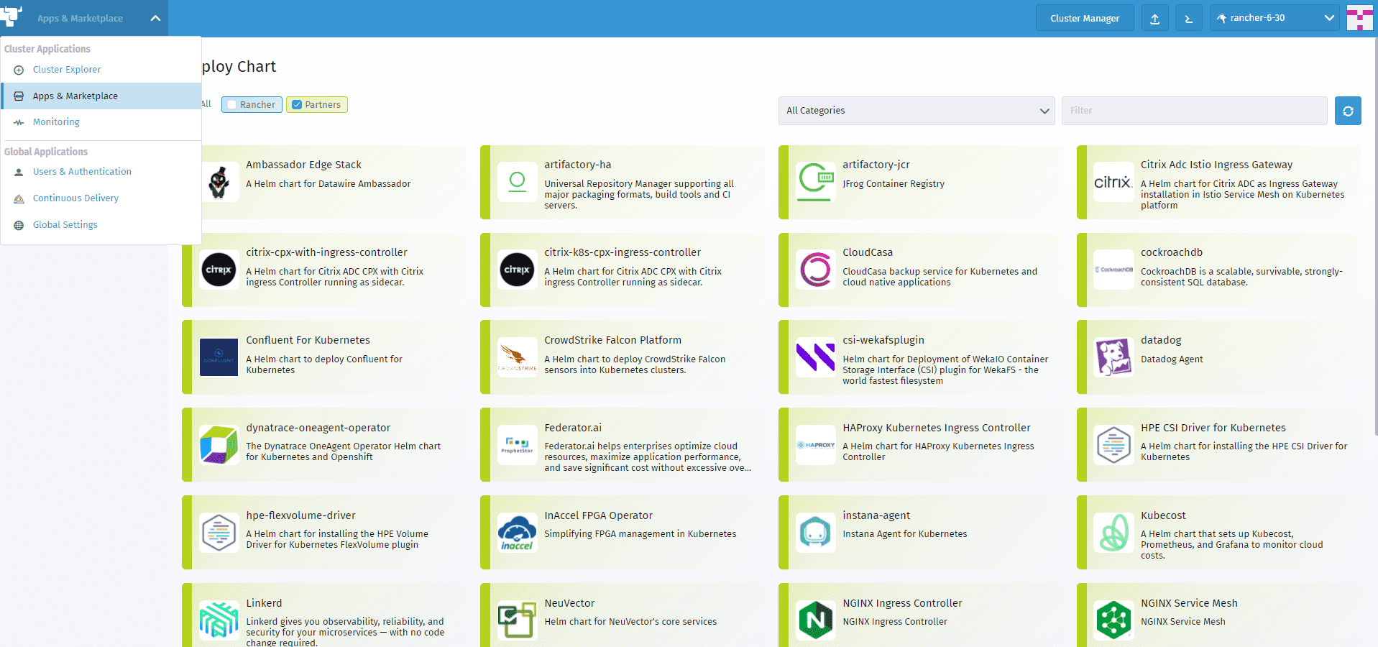Open the Federator.ai chart
Image resolution: width=1378 pixels, height=647 pixels.
point(623,445)
